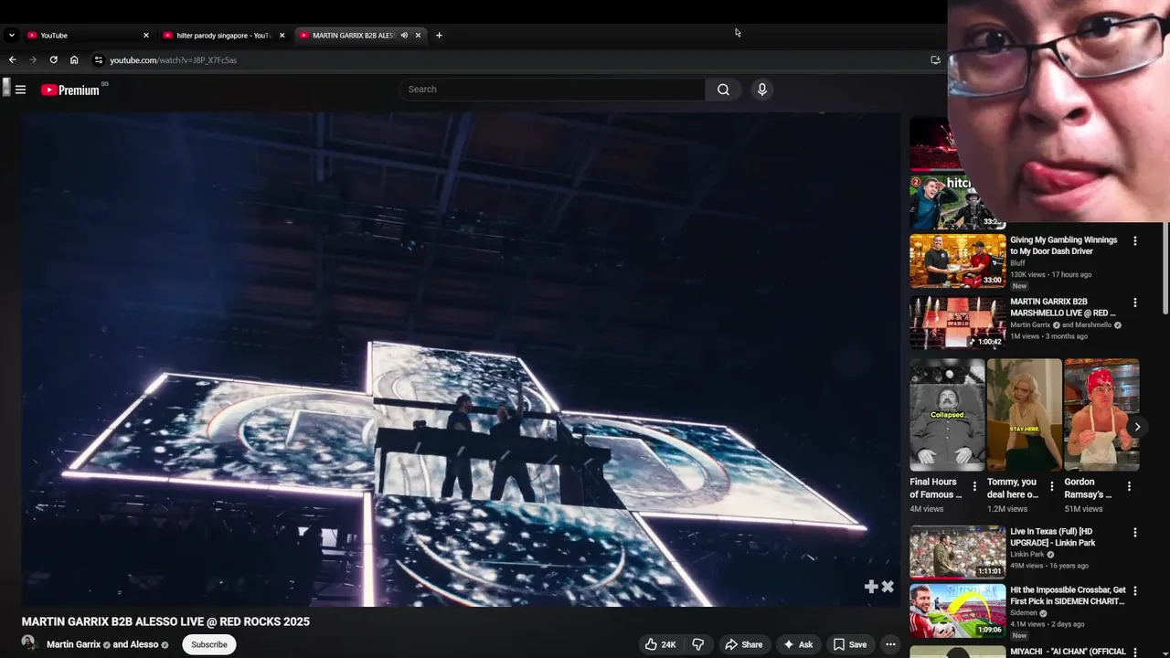The height and width of the screenshot is (658, 1170).
Task: Like the video with 24K likes
Action: tap(660, 644)
